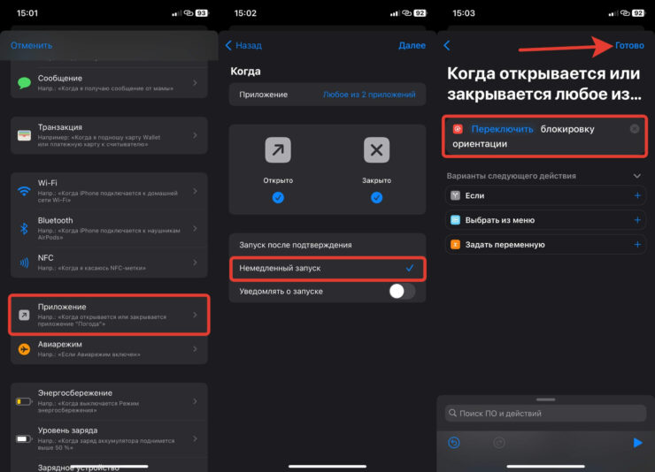Select the NFC tag icon
This screenshot has height=472, width=655.
(25, 262)
